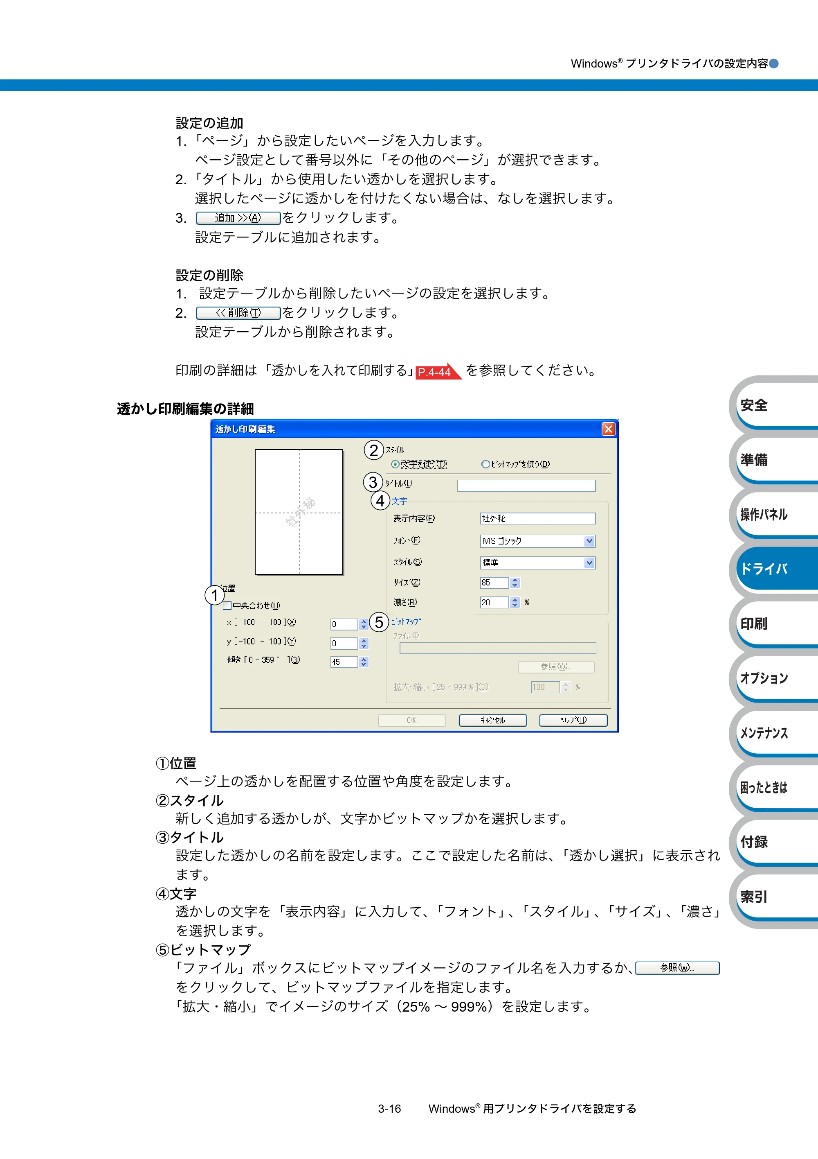Open the フォント dropdown showing MS ゴシック
This screenshot has width=818, height=1159.
point(537,541)
